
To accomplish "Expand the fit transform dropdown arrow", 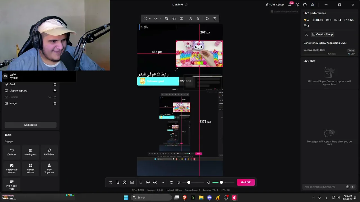I will tap(150, 19).
